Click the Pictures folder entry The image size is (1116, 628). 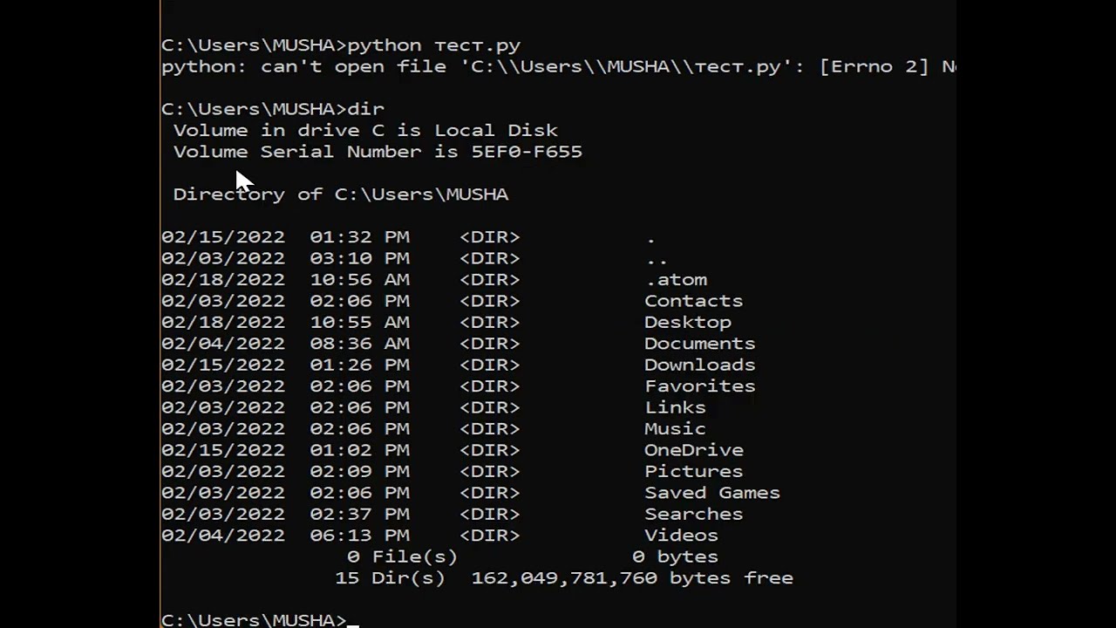694,471
